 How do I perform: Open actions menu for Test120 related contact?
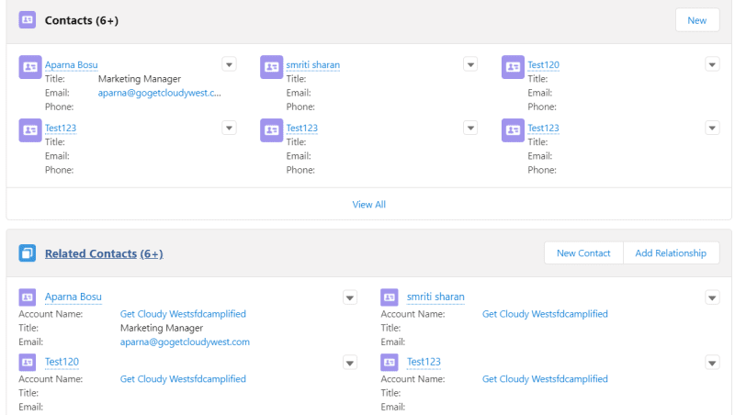coord(350,363)
